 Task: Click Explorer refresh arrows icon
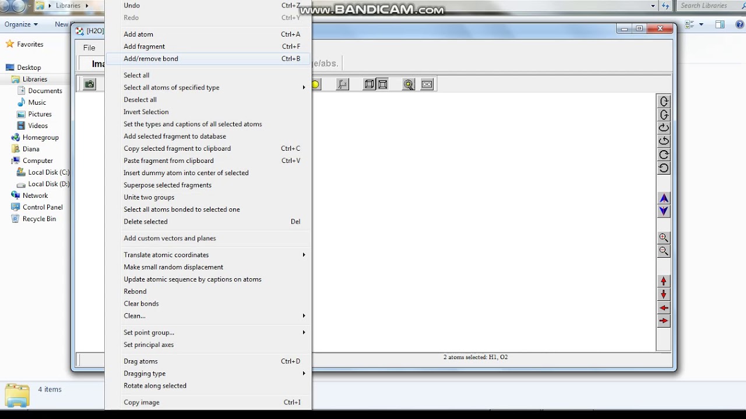point(666,6)
